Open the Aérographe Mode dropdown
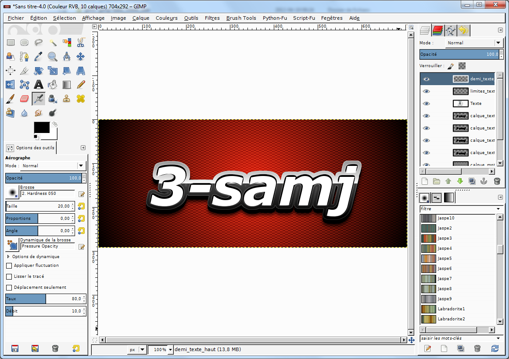Viewport: 509px width, 359px height. coord(53,166)
